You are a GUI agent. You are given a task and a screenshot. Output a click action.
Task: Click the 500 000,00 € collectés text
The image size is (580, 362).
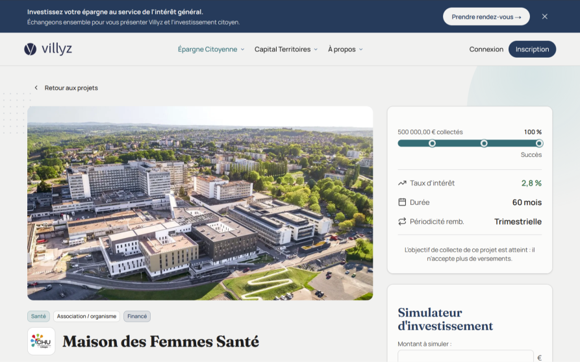coord(430,132)
